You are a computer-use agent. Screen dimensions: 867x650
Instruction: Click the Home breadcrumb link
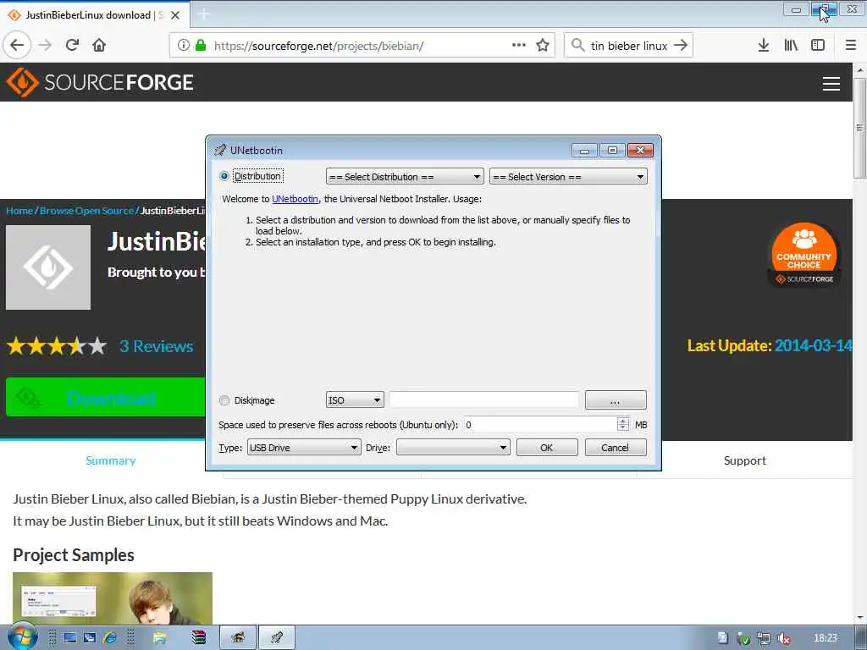19,211
